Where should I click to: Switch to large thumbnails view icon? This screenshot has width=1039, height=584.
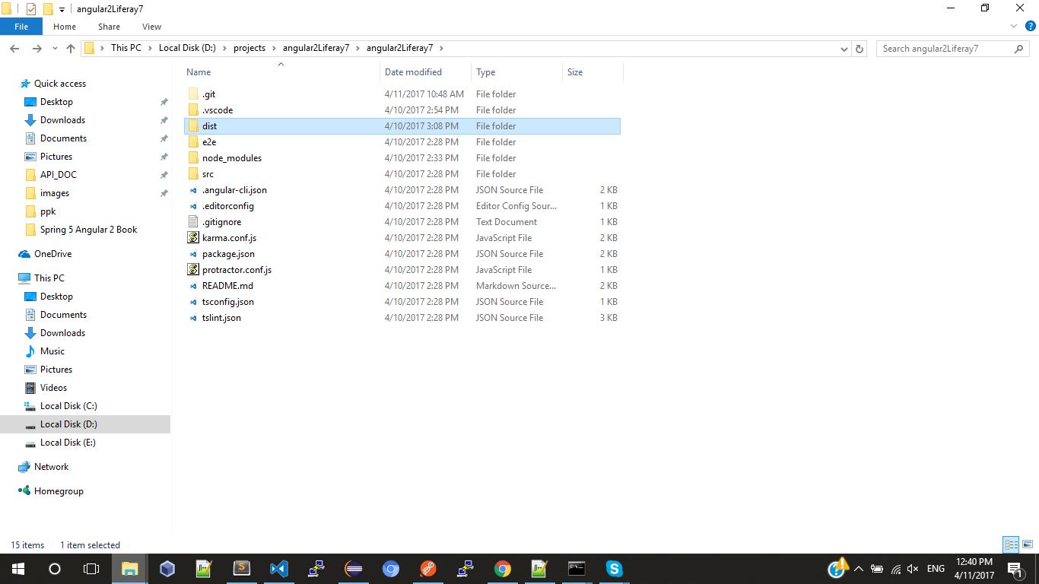point(1027,544)
